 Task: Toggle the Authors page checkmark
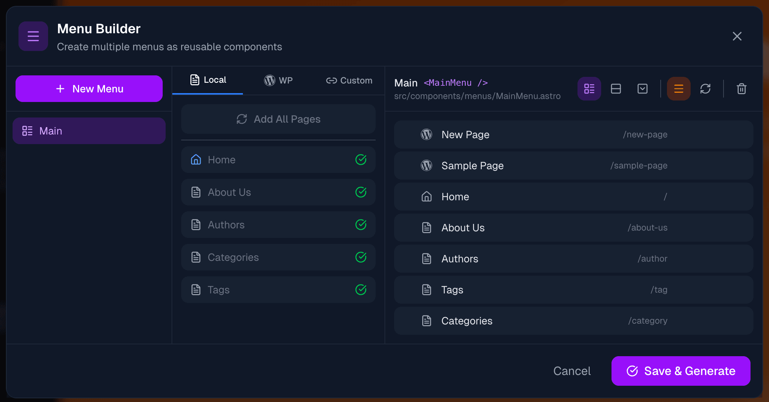coord(361,225)
